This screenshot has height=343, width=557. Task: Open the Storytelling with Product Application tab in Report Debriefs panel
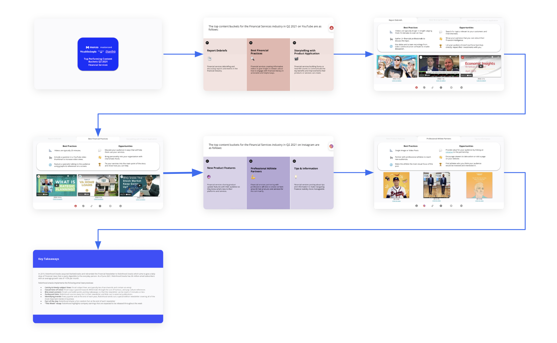pos(482,20)
